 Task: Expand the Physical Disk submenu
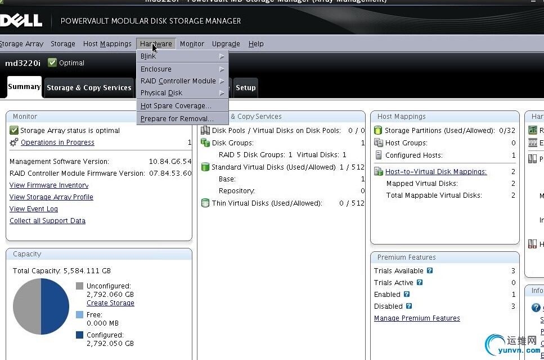coord(182,93)
